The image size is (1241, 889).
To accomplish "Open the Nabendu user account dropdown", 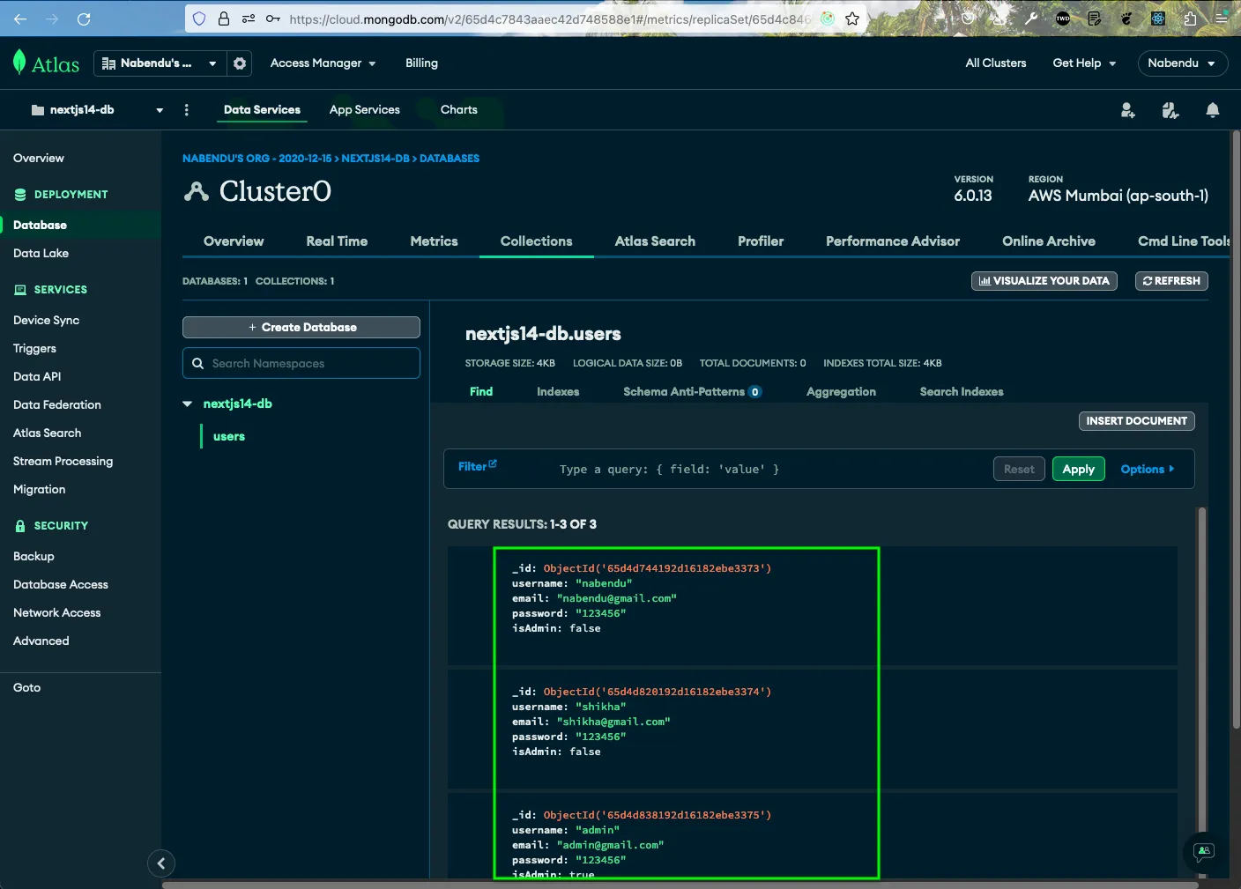I will pos(1182,63).
